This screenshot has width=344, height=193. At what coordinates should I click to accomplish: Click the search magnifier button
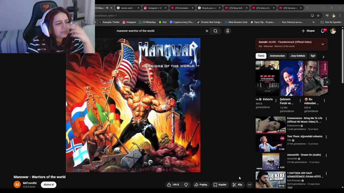pyautogui.click(x=216, y=31)
